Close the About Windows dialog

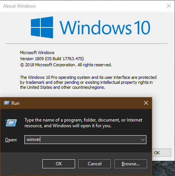coord(169,6)
